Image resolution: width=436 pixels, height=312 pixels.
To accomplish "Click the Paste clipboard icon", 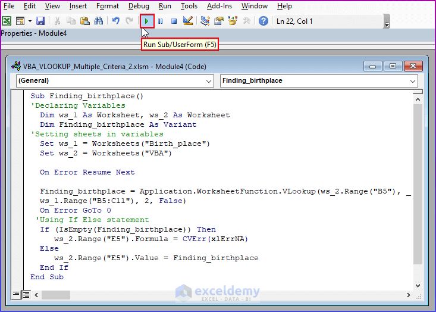I will coord(84,21).
